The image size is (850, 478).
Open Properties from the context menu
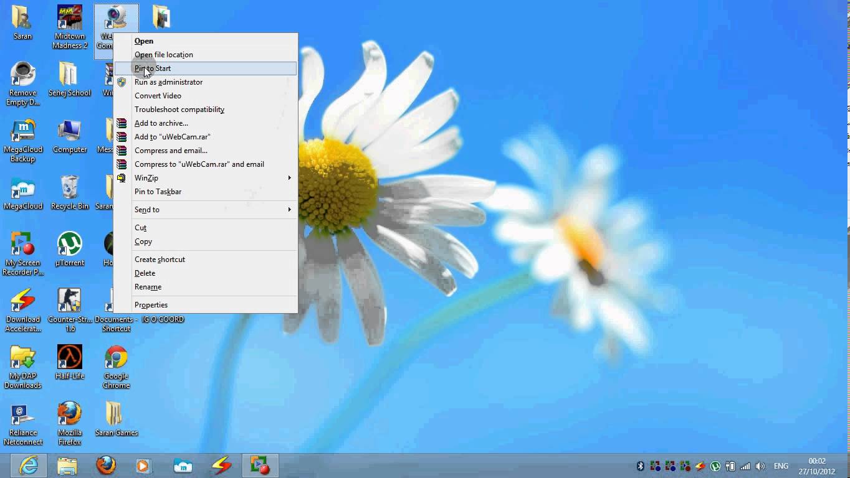206,305
